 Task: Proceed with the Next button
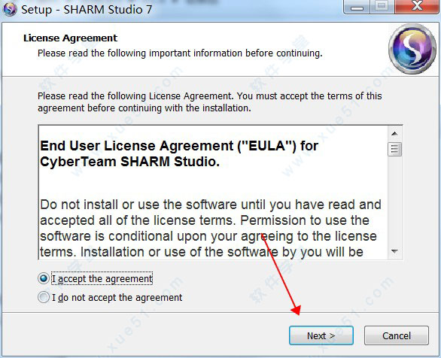(x=321, y=335)
